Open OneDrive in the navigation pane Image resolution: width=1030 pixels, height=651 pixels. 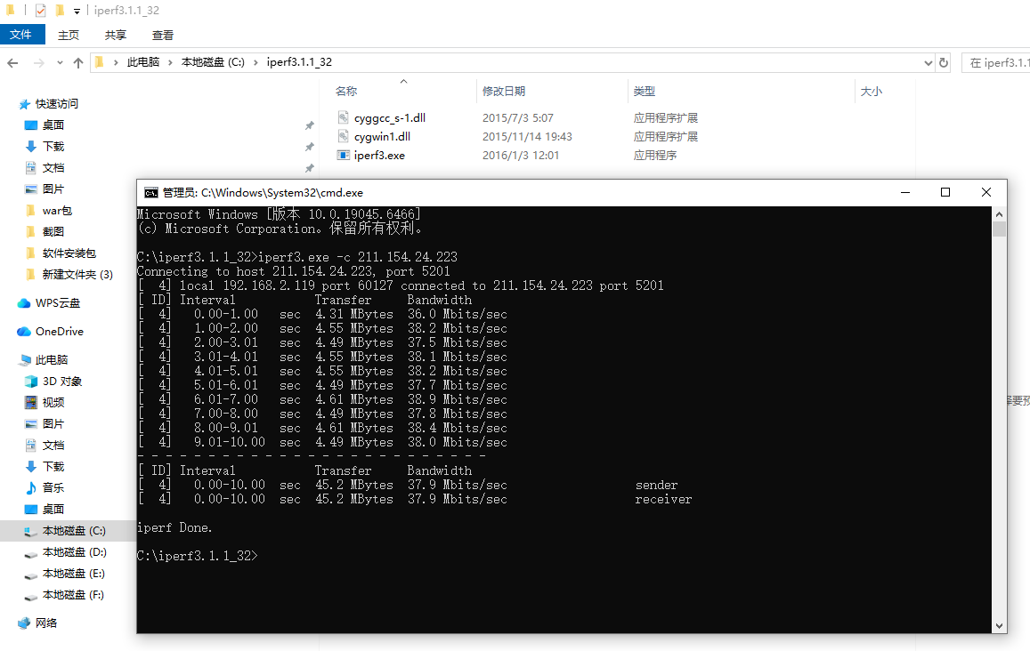[59, 332]
